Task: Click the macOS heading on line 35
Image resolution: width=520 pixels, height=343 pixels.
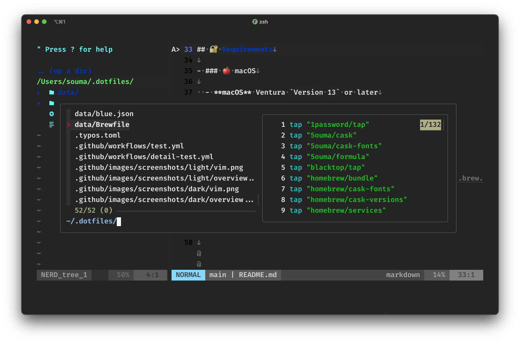Action: [245, 71]
